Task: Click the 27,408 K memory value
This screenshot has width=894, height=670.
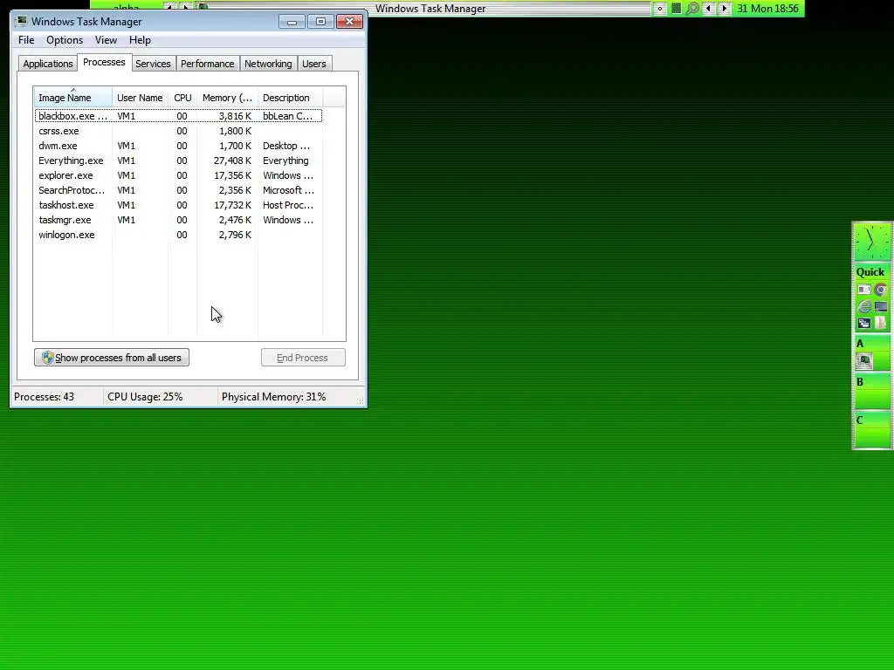Action: (x=232, y=161)
